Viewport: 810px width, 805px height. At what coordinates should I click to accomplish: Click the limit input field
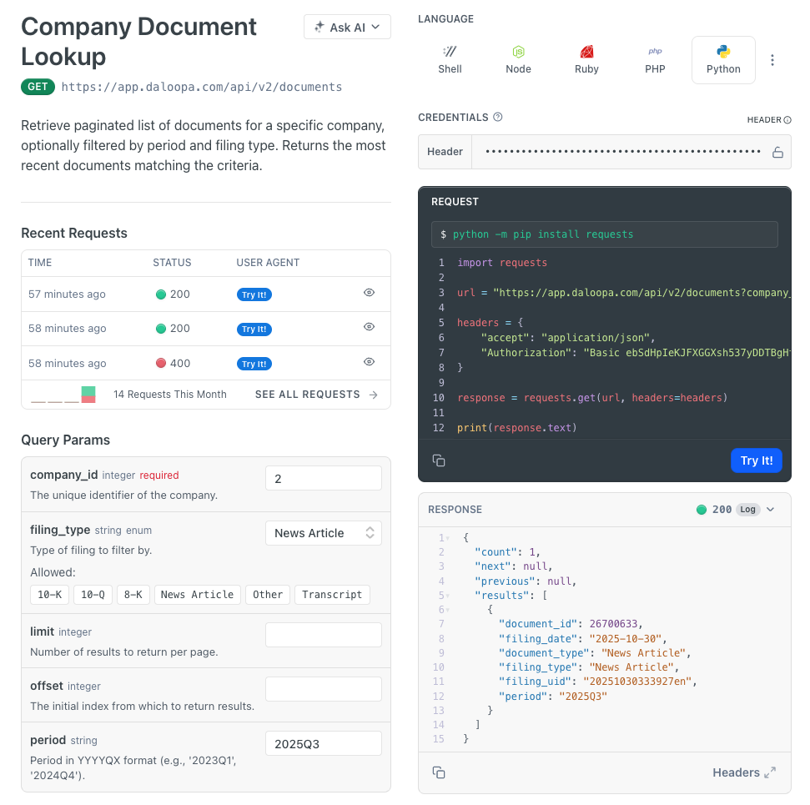(x=323, y=635)
